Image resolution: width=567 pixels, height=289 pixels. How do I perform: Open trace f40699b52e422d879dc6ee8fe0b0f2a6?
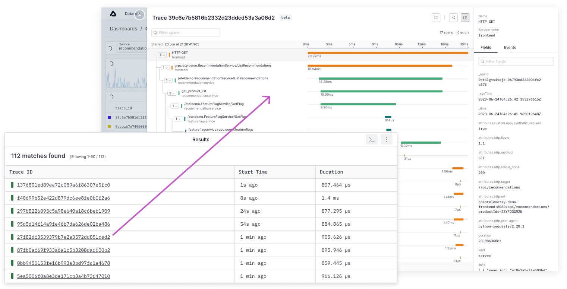tap(63, 198)
